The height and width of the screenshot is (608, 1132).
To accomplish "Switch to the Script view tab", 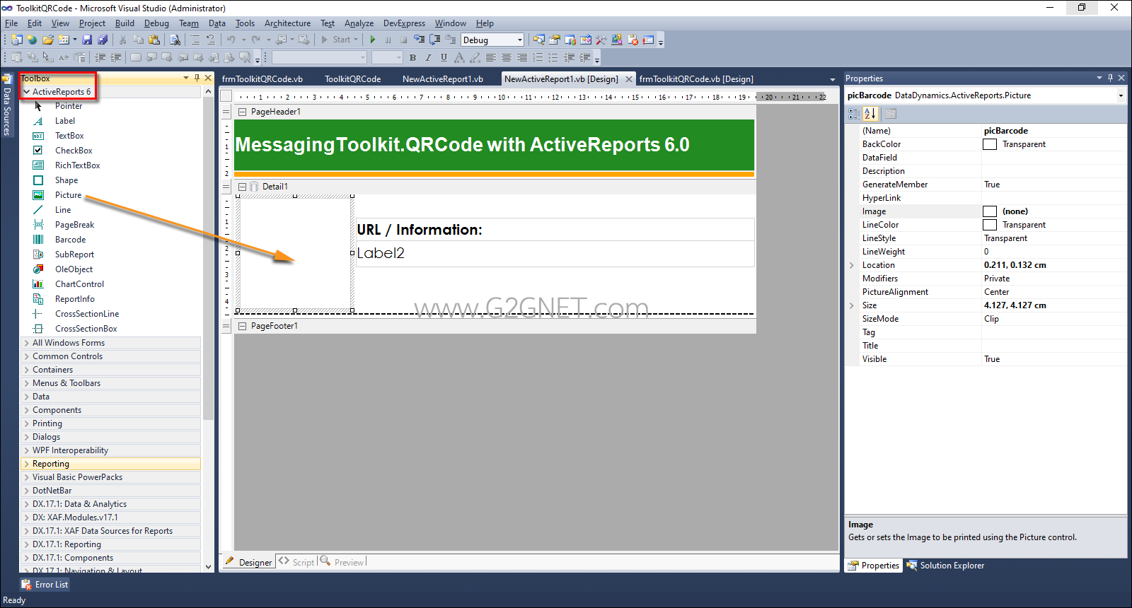I will tap(296, 562).
